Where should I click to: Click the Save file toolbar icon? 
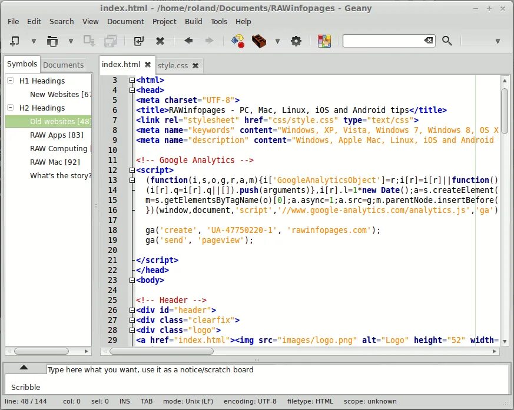(x=88, y=41)
